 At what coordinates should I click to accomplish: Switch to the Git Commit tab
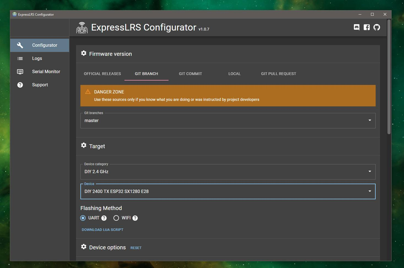(x=191, y=74)
